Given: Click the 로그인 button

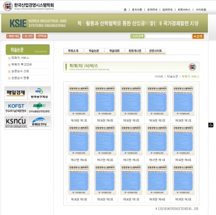Looking at the screenshot, I should point(28,36).
